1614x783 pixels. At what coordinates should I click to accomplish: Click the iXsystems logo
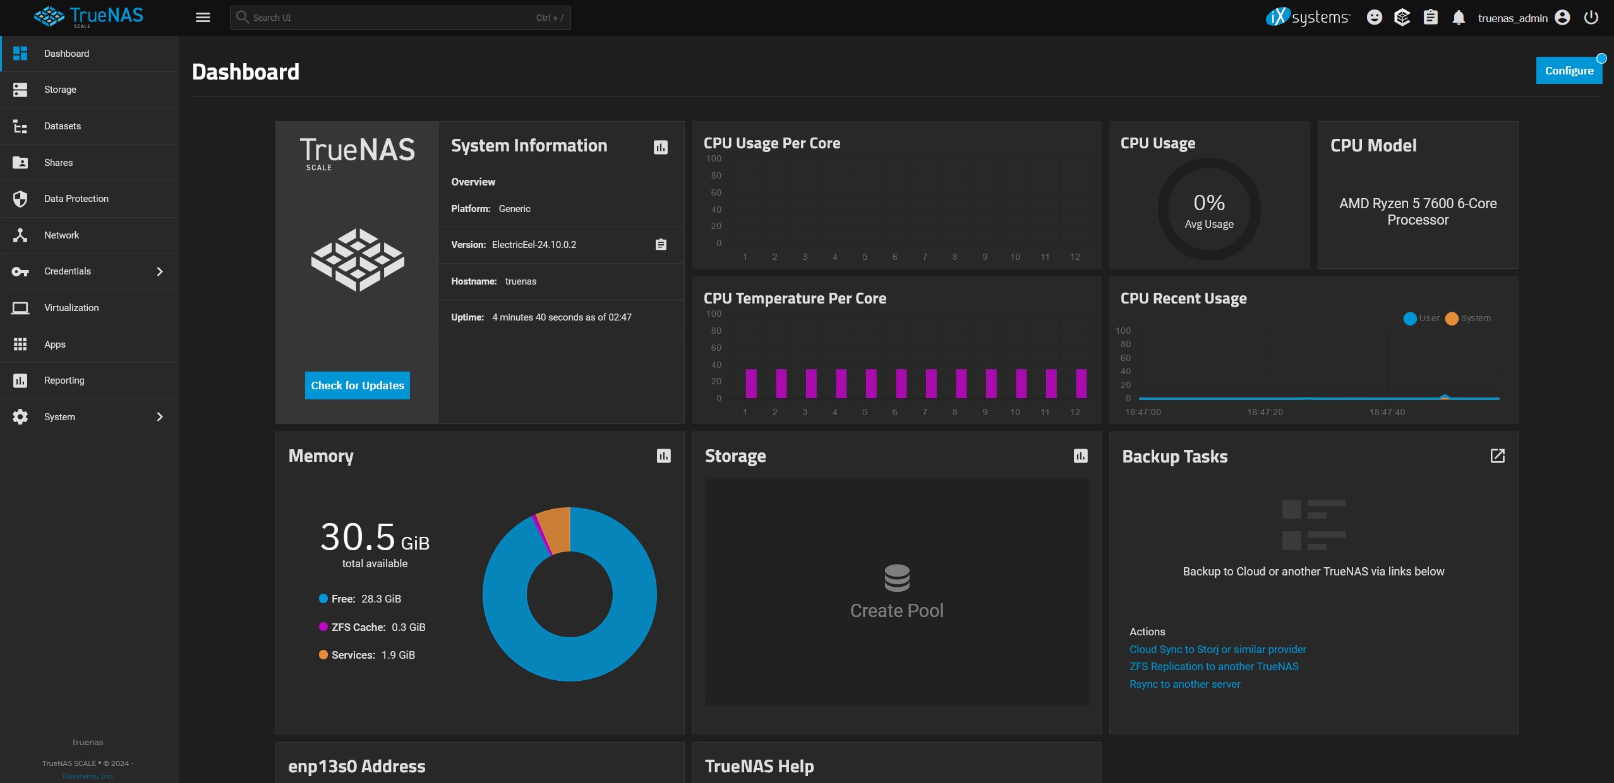pyautogui.click(x=1308, y=18)
